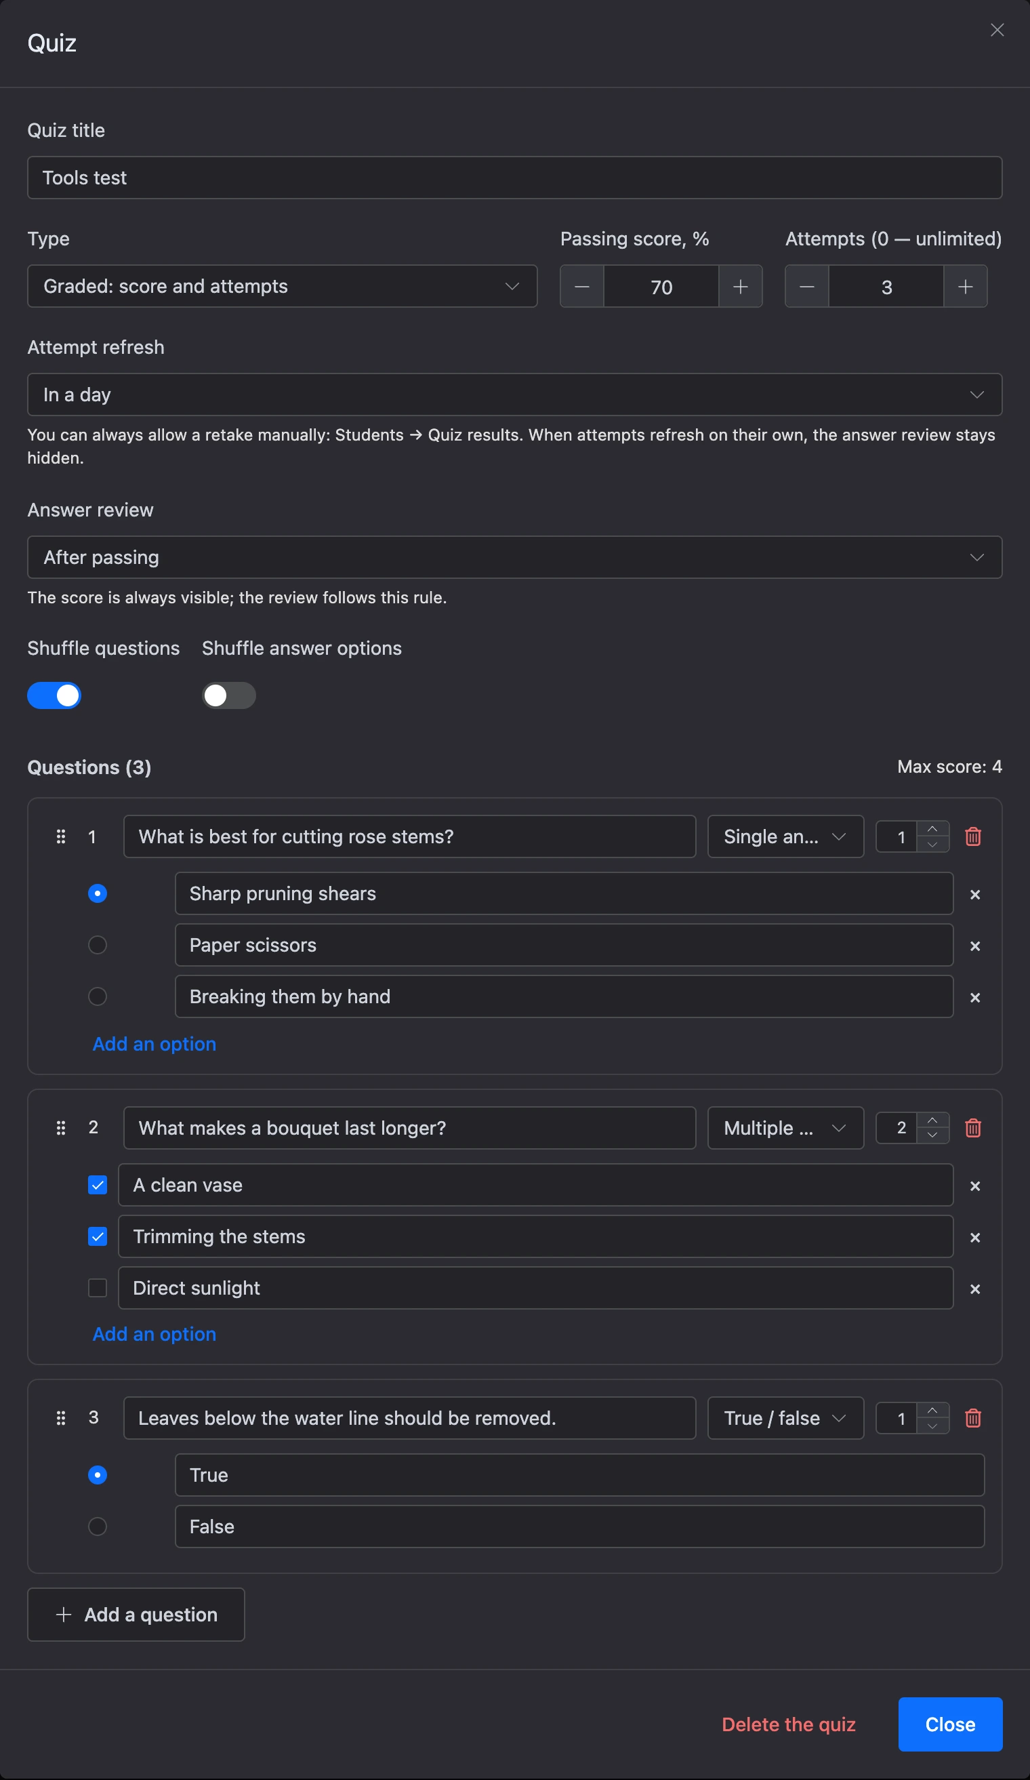
Task: Open the Attempt refresh dropdown
Action: (514, 394)
